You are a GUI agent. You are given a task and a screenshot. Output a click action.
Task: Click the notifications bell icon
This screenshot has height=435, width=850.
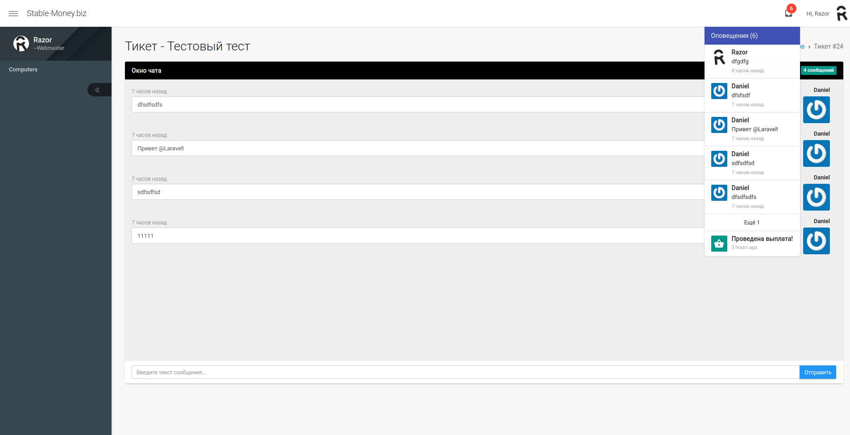(x=788, y=13)
